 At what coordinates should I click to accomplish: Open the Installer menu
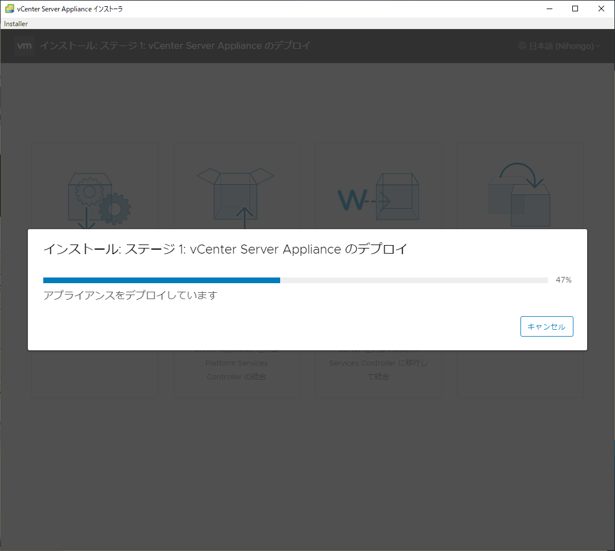click(16, 23)
